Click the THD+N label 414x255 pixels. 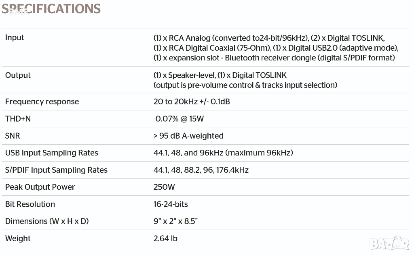tap(18, 119)
